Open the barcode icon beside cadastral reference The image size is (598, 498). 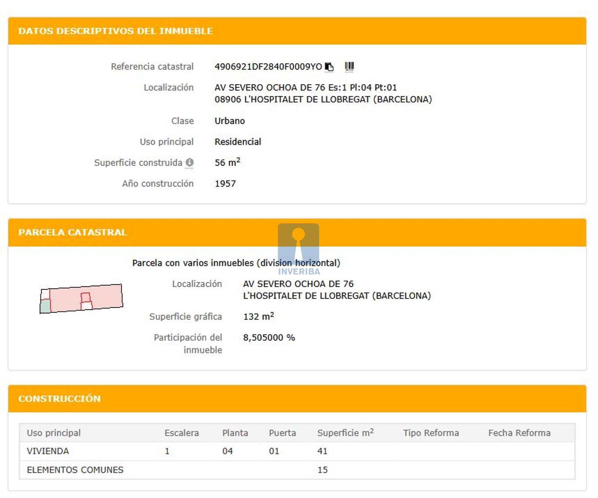click(x=349, y=67)
